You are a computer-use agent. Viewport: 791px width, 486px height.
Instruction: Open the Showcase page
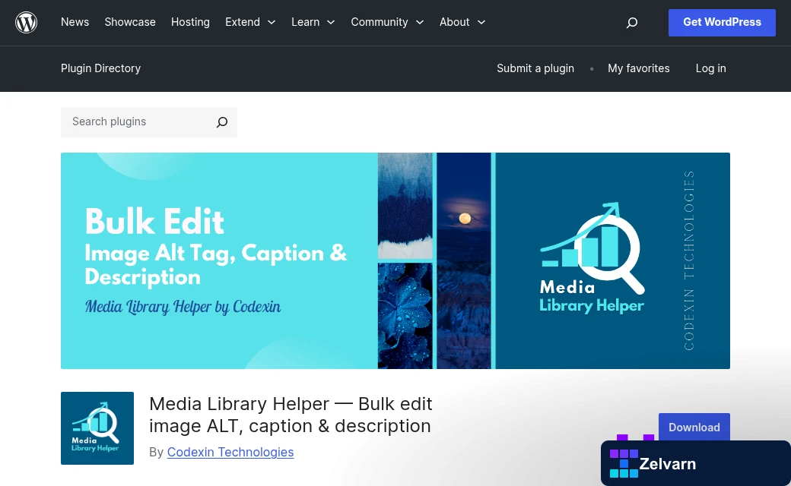(130, 22)
